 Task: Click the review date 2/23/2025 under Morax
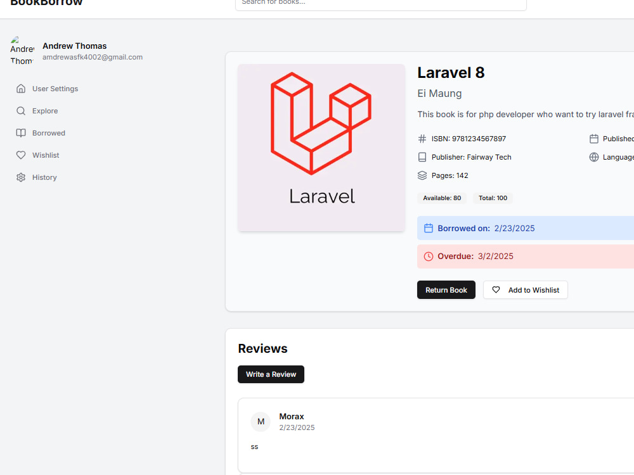pyautogui.click(x=297, y=427)
